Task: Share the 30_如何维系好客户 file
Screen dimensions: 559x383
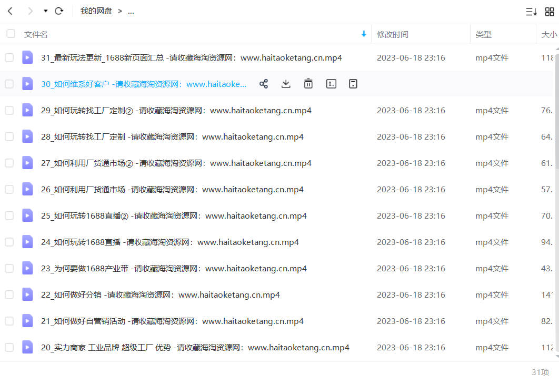Action: point(264,84)
